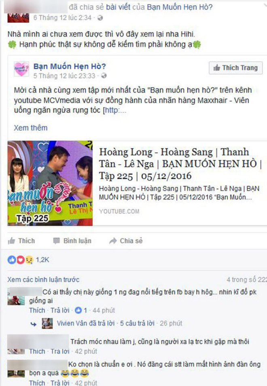267x386 pixels.
Task: Click Thích under the first comment
Action: [37, 311]
